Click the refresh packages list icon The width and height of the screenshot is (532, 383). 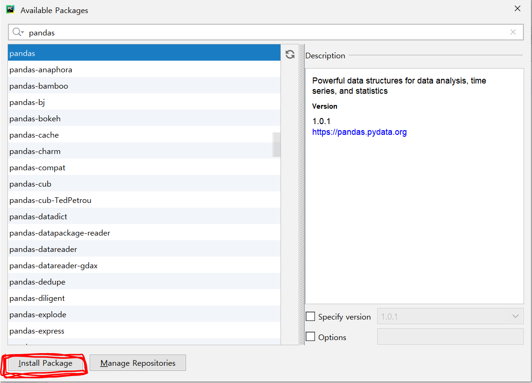pyautogui.click(x=290, y=55)
